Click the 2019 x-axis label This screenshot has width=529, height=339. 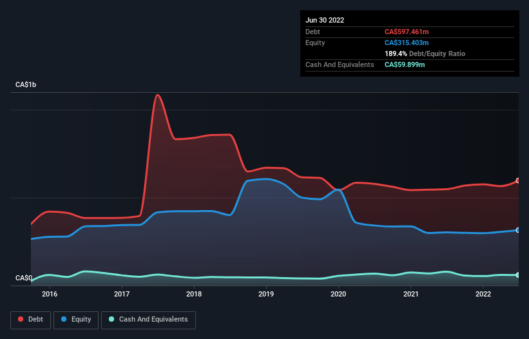click(x=266, y=294)
